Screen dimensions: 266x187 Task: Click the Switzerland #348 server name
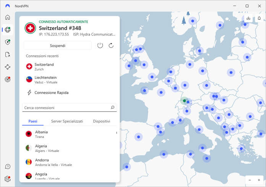point(60,28)
